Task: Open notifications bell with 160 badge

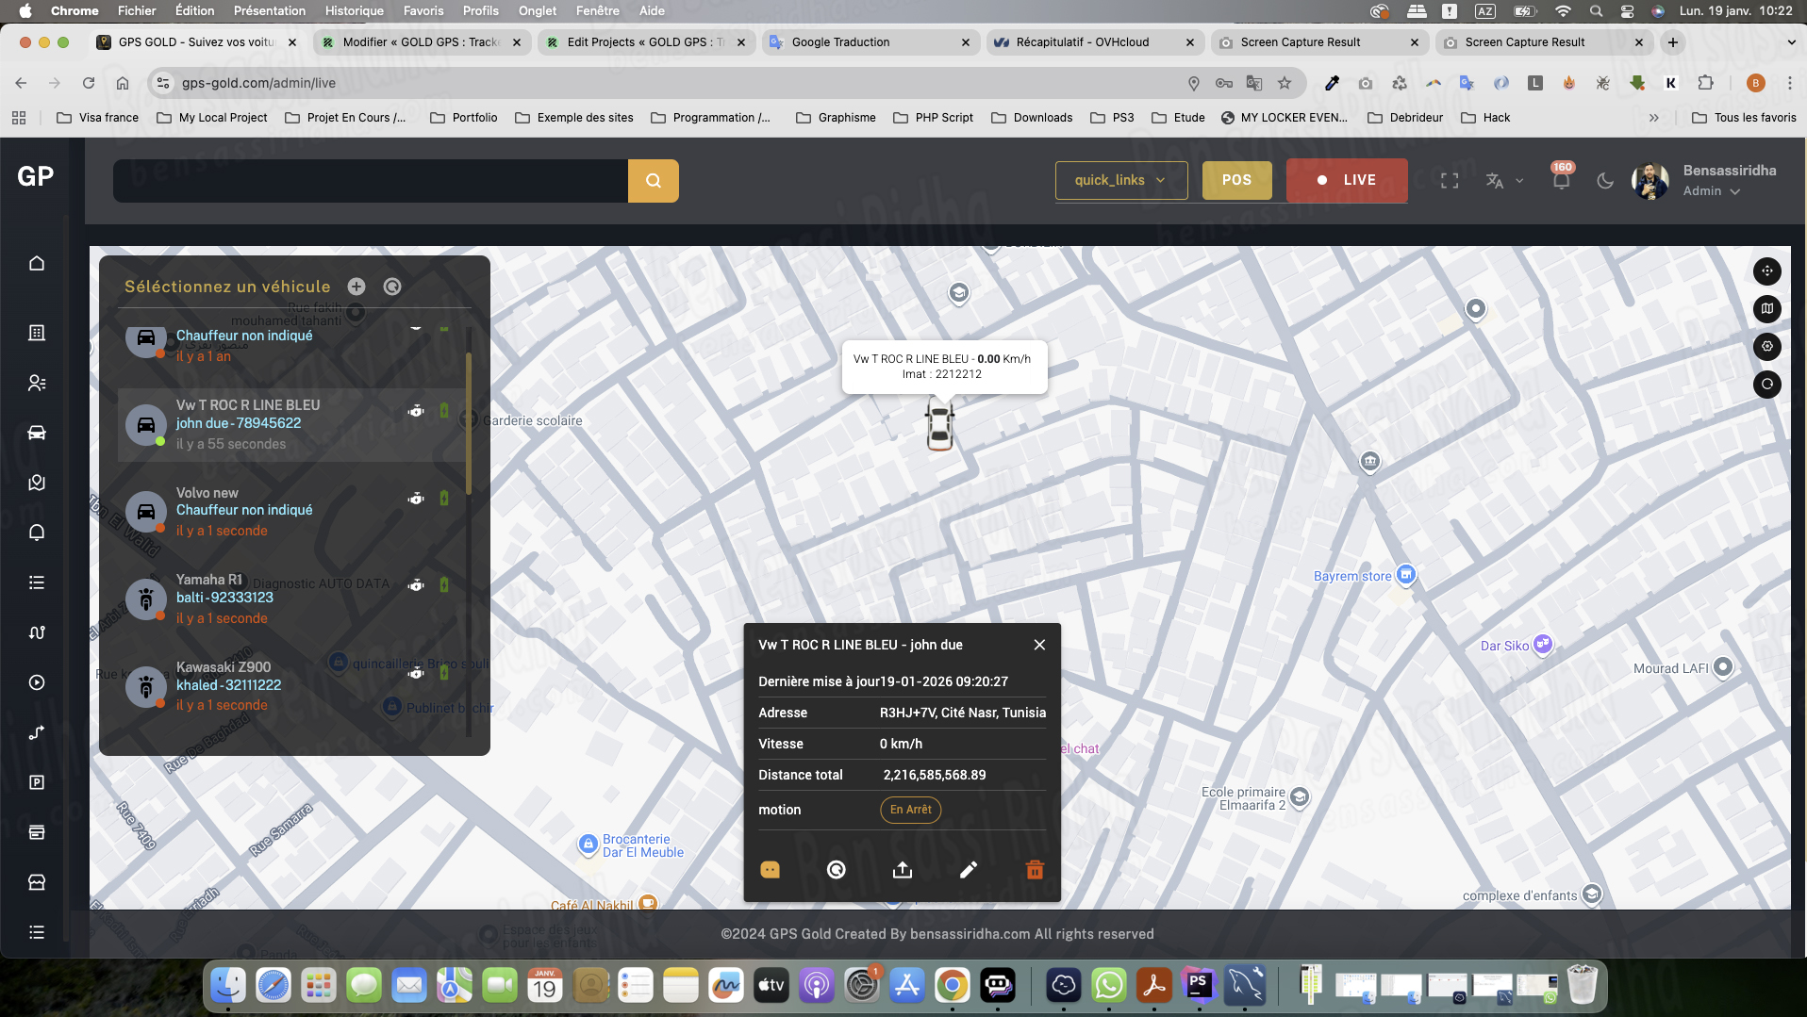Action: click(x=1561, y=180)
